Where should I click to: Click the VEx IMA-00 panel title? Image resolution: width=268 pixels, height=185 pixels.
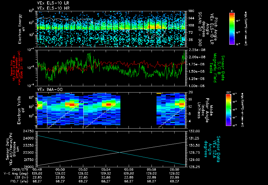click(x=50, y=89)
